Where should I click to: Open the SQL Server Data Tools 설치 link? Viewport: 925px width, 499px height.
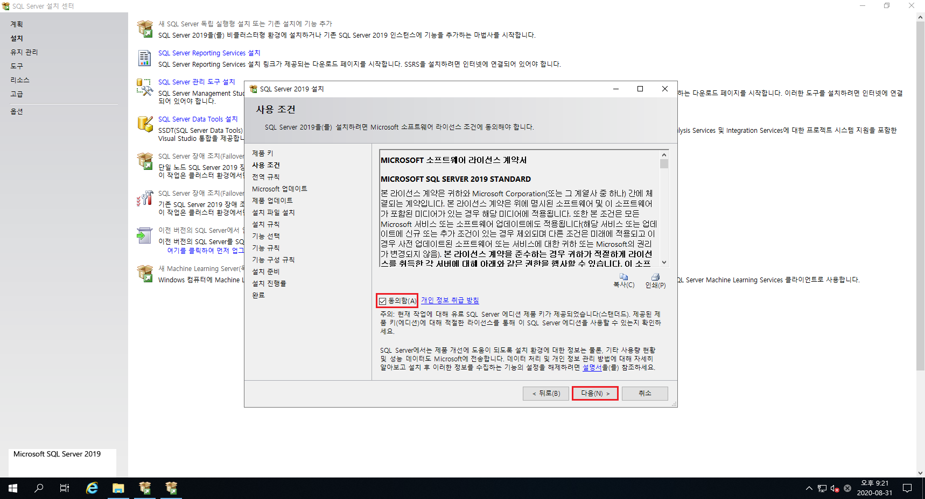[198, 119]
